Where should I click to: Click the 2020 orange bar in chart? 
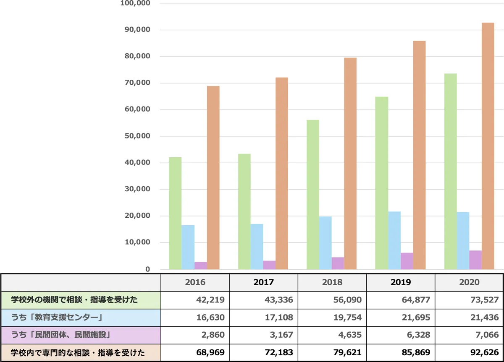[x=488, y=146]
